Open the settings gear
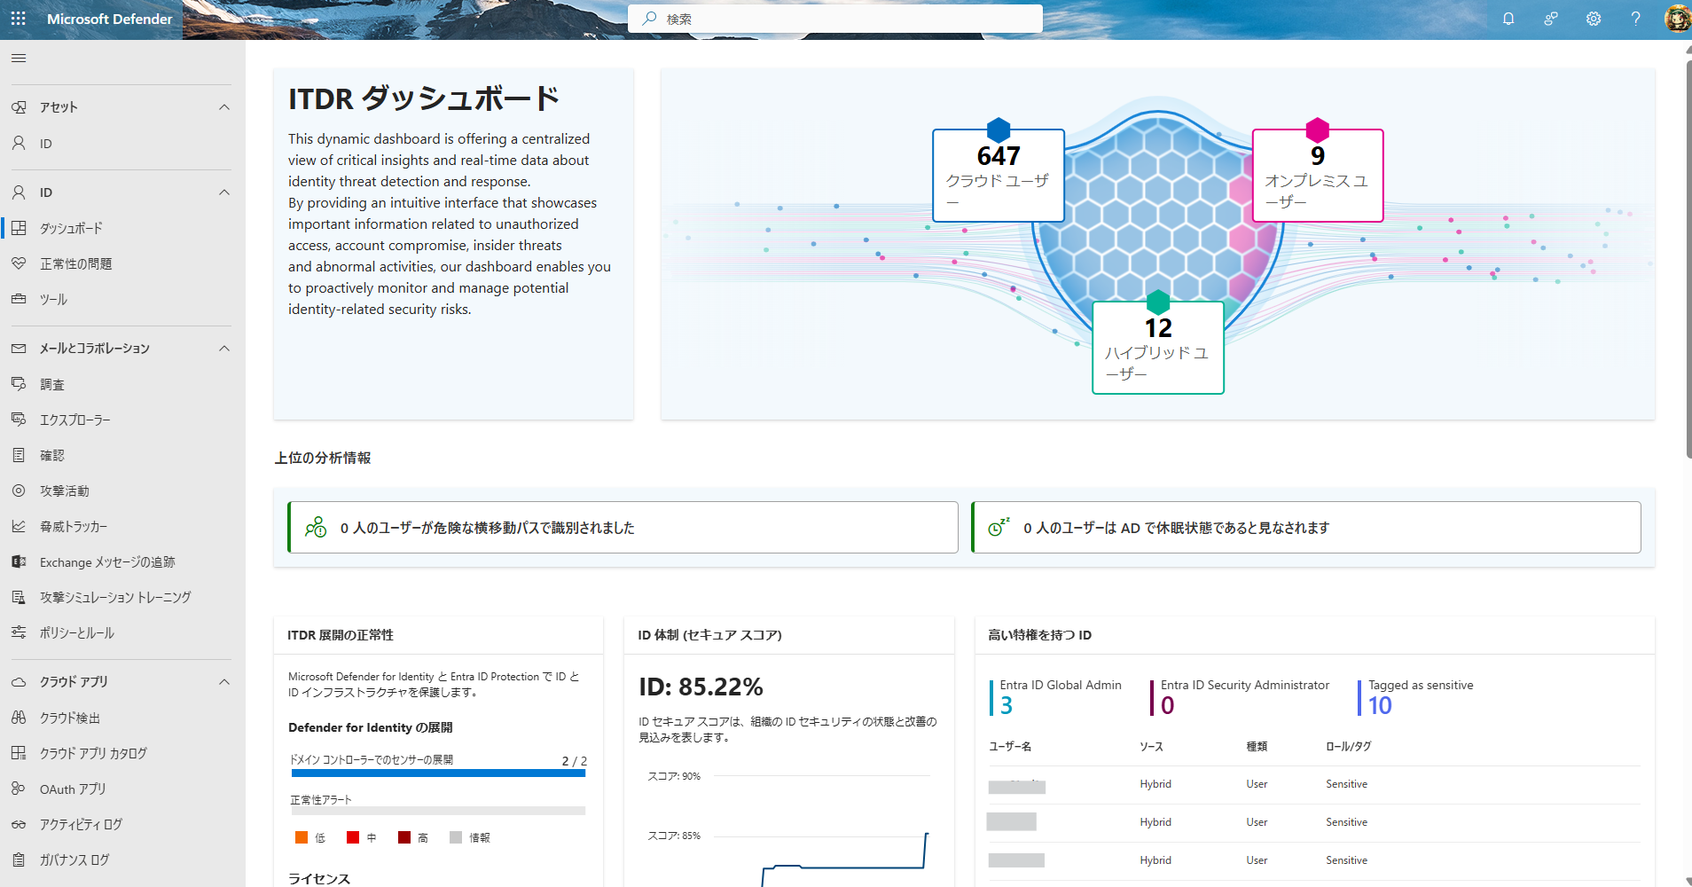Screen dimensions: 1692x887 [x=1594, y=19]
